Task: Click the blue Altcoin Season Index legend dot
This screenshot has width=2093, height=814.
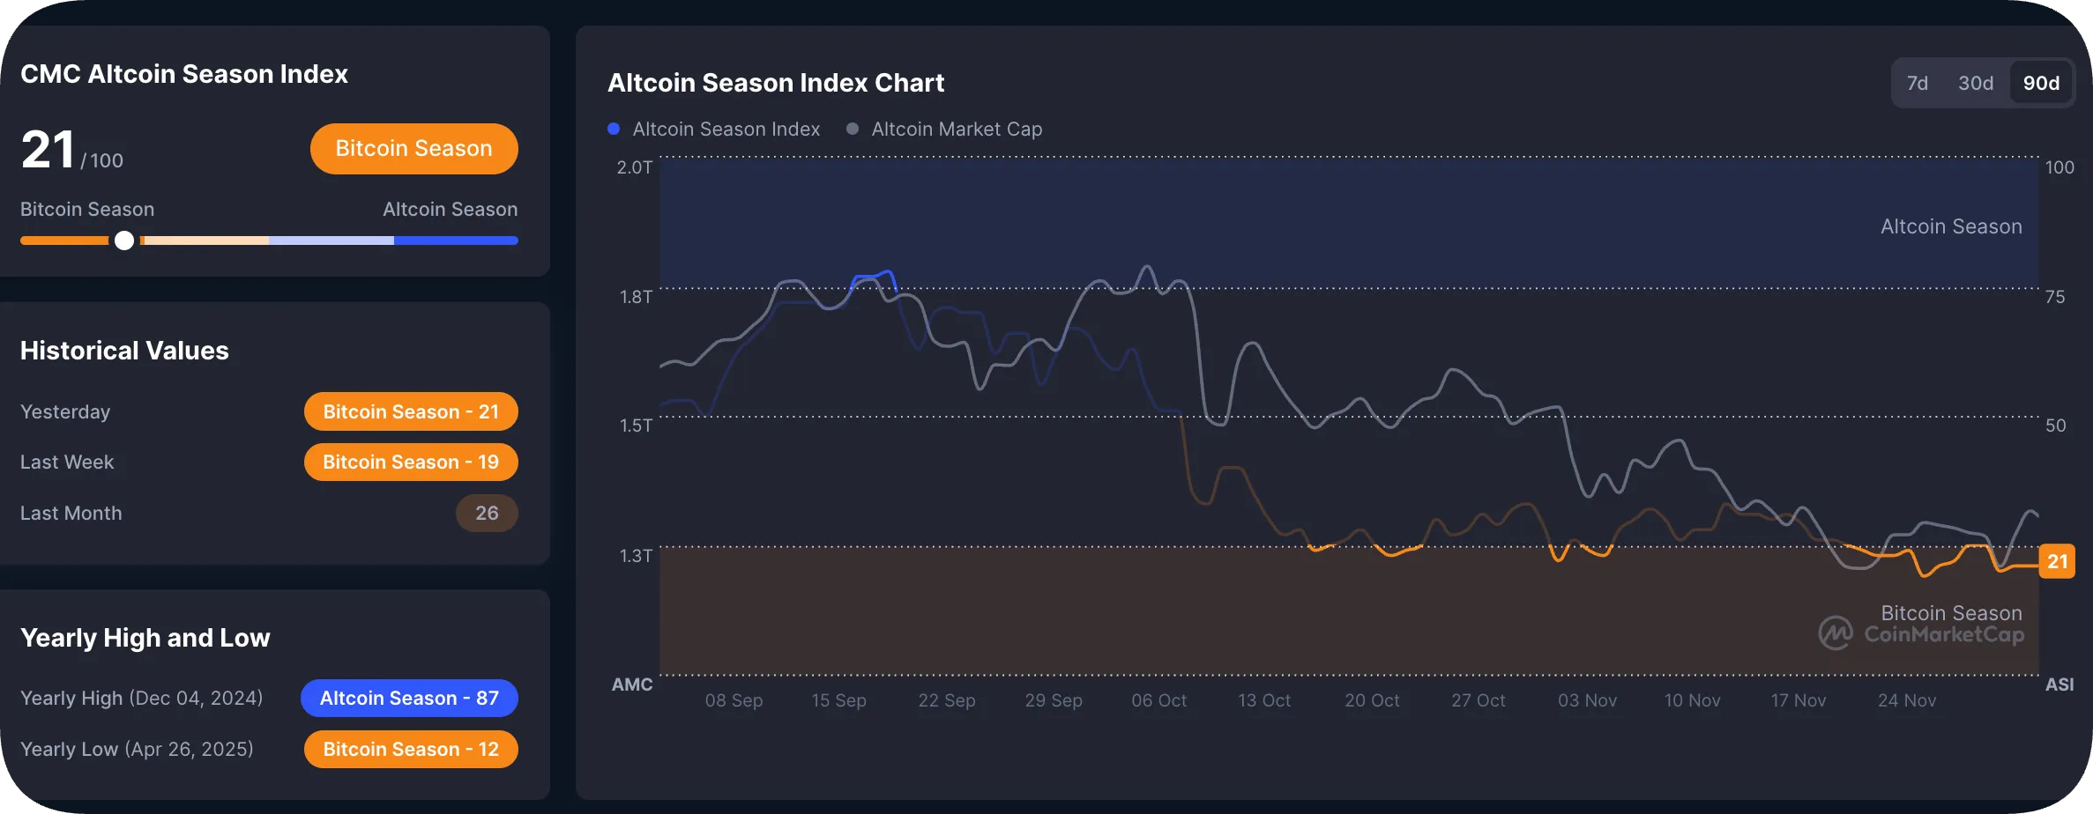Action: pyautogui.click(x=613, y=129)
